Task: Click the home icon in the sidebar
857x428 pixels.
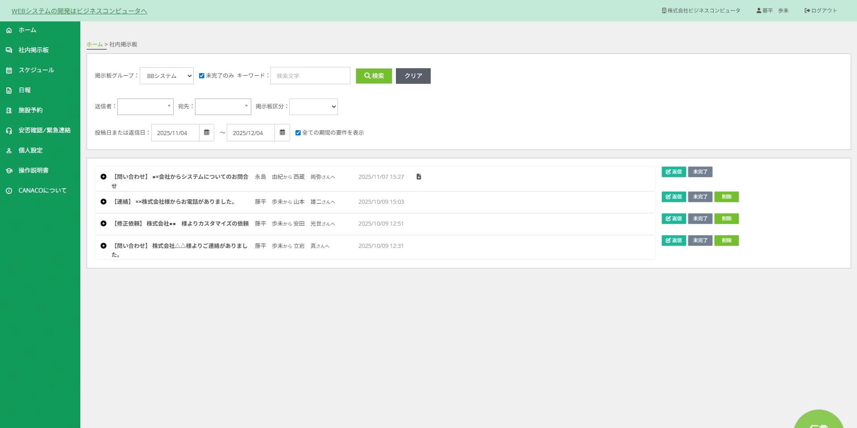Action: click(9, 30)
